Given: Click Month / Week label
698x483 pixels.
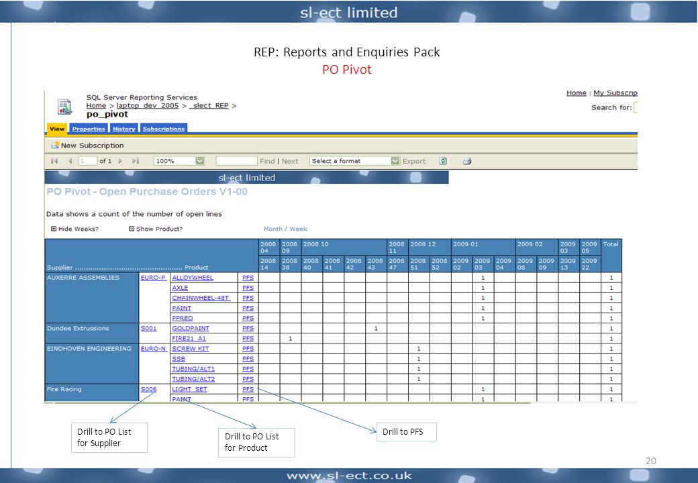Looking at the screenshot, I should (285, 229).
